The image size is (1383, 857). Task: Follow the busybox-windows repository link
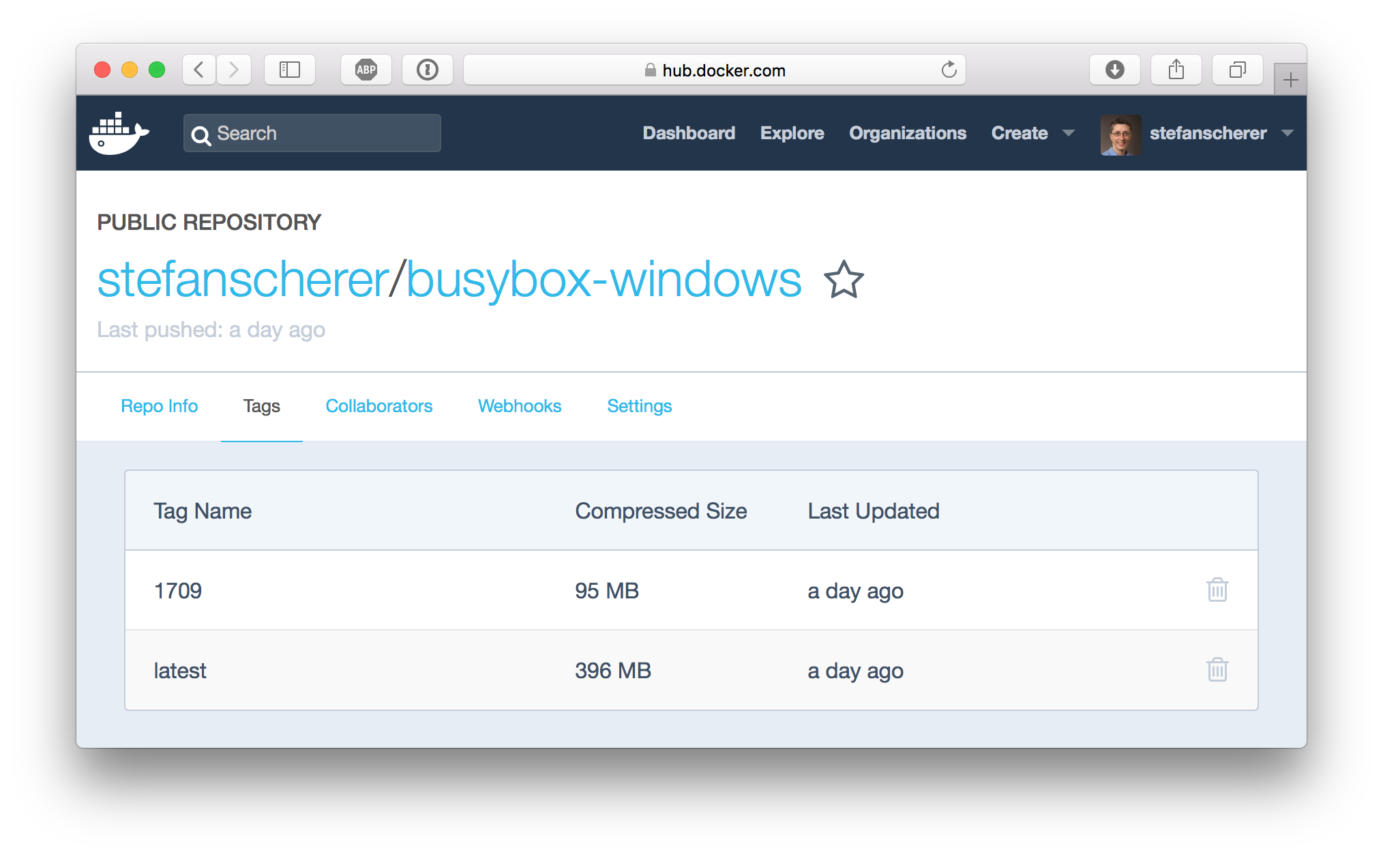tap(604, 281)
